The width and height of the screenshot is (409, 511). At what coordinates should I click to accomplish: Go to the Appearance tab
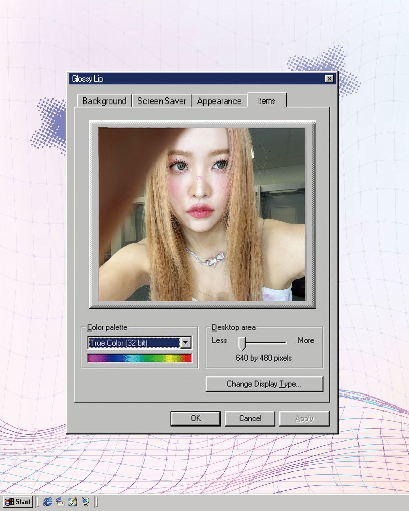[x=219, y=101]
